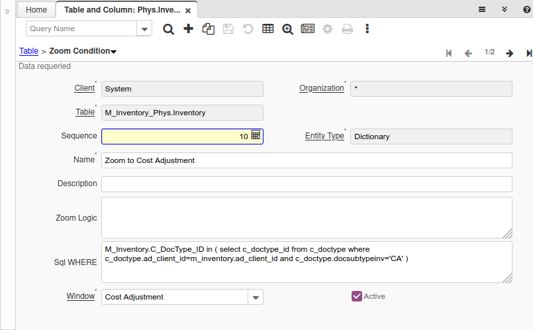This screenshot has width=533, height=330.
Task: Click the Copy record icon
Action: click(x=208, y=28)
